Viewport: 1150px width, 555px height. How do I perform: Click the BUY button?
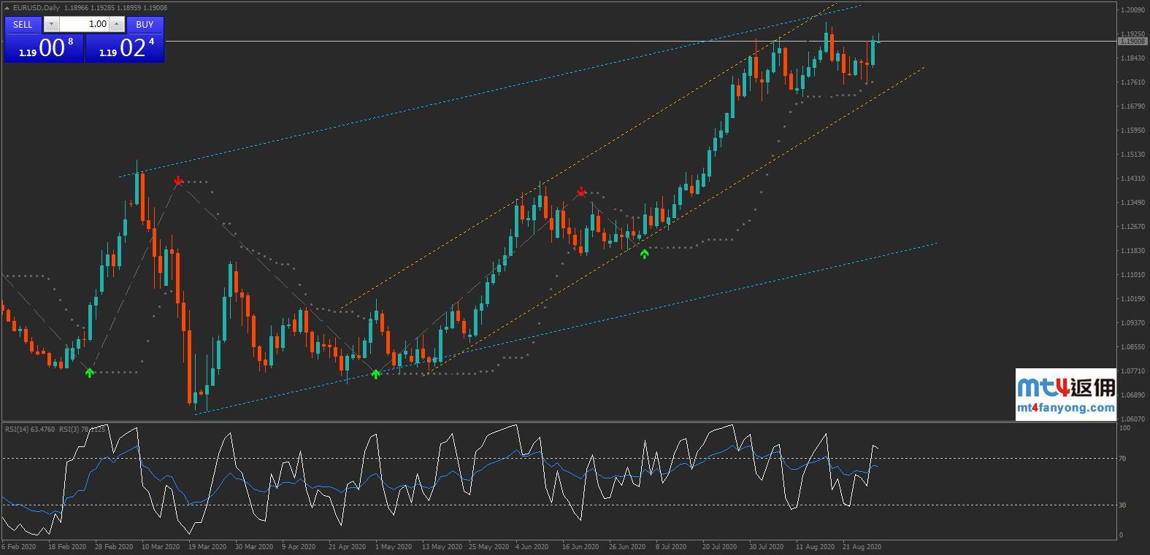(x=145, y=24)
